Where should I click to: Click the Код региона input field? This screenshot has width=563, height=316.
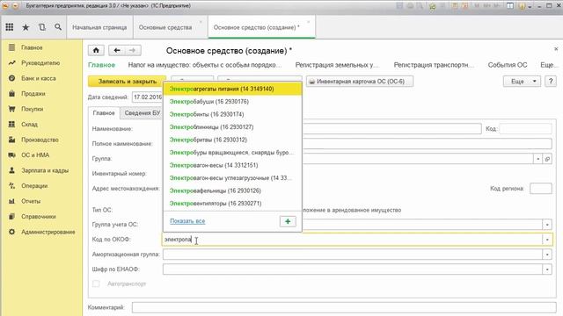click(541, 189)
